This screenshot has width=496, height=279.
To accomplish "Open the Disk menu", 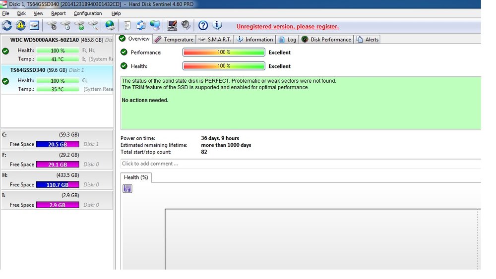I will point(21,13).
